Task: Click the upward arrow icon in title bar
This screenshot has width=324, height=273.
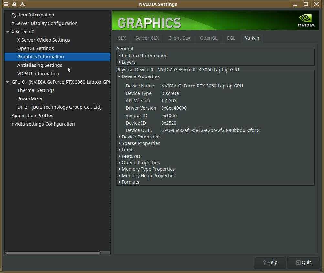Action: (x=22, y=4)
